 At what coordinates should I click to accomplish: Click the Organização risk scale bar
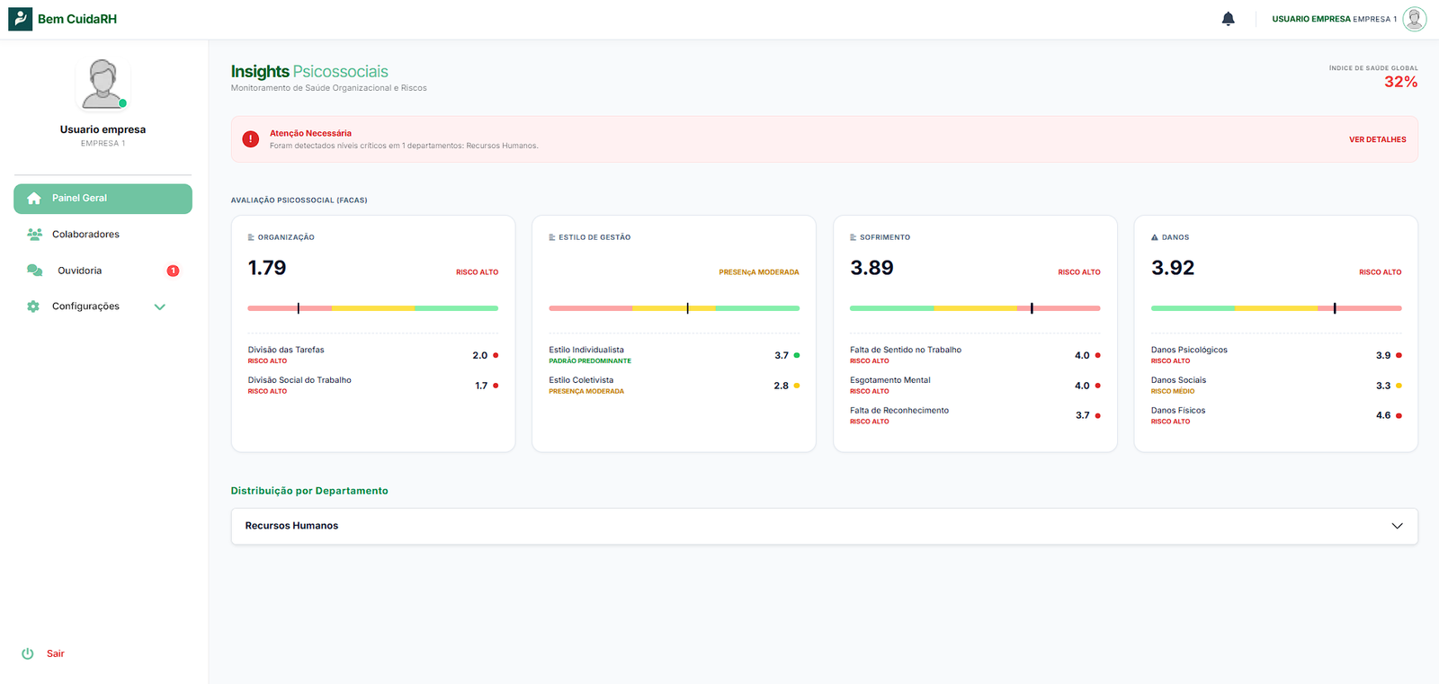[372, 308]
